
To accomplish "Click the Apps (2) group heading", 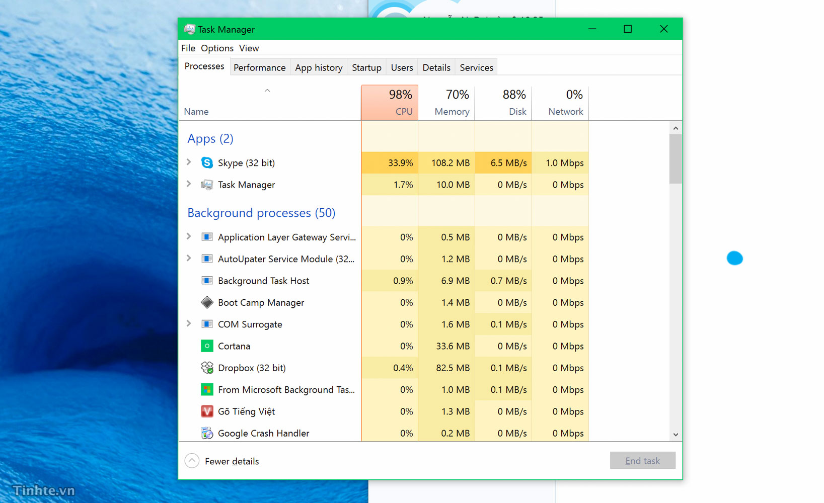I will [x=210, y=139].
